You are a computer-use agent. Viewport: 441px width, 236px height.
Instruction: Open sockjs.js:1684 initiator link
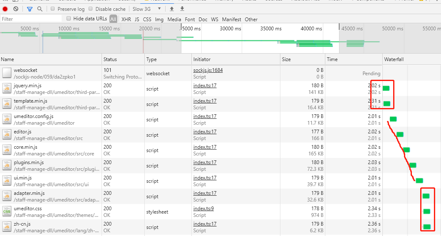(208, 70)
